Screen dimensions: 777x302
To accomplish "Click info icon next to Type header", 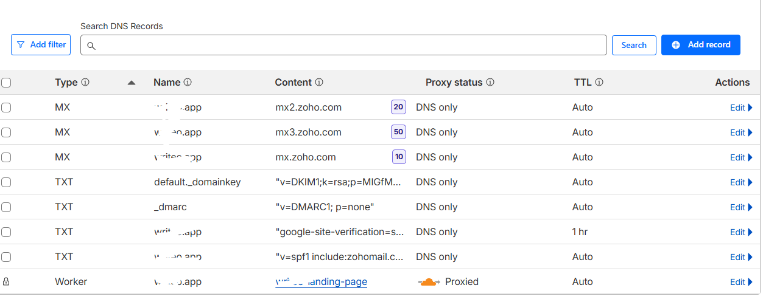I will [85, 82].
